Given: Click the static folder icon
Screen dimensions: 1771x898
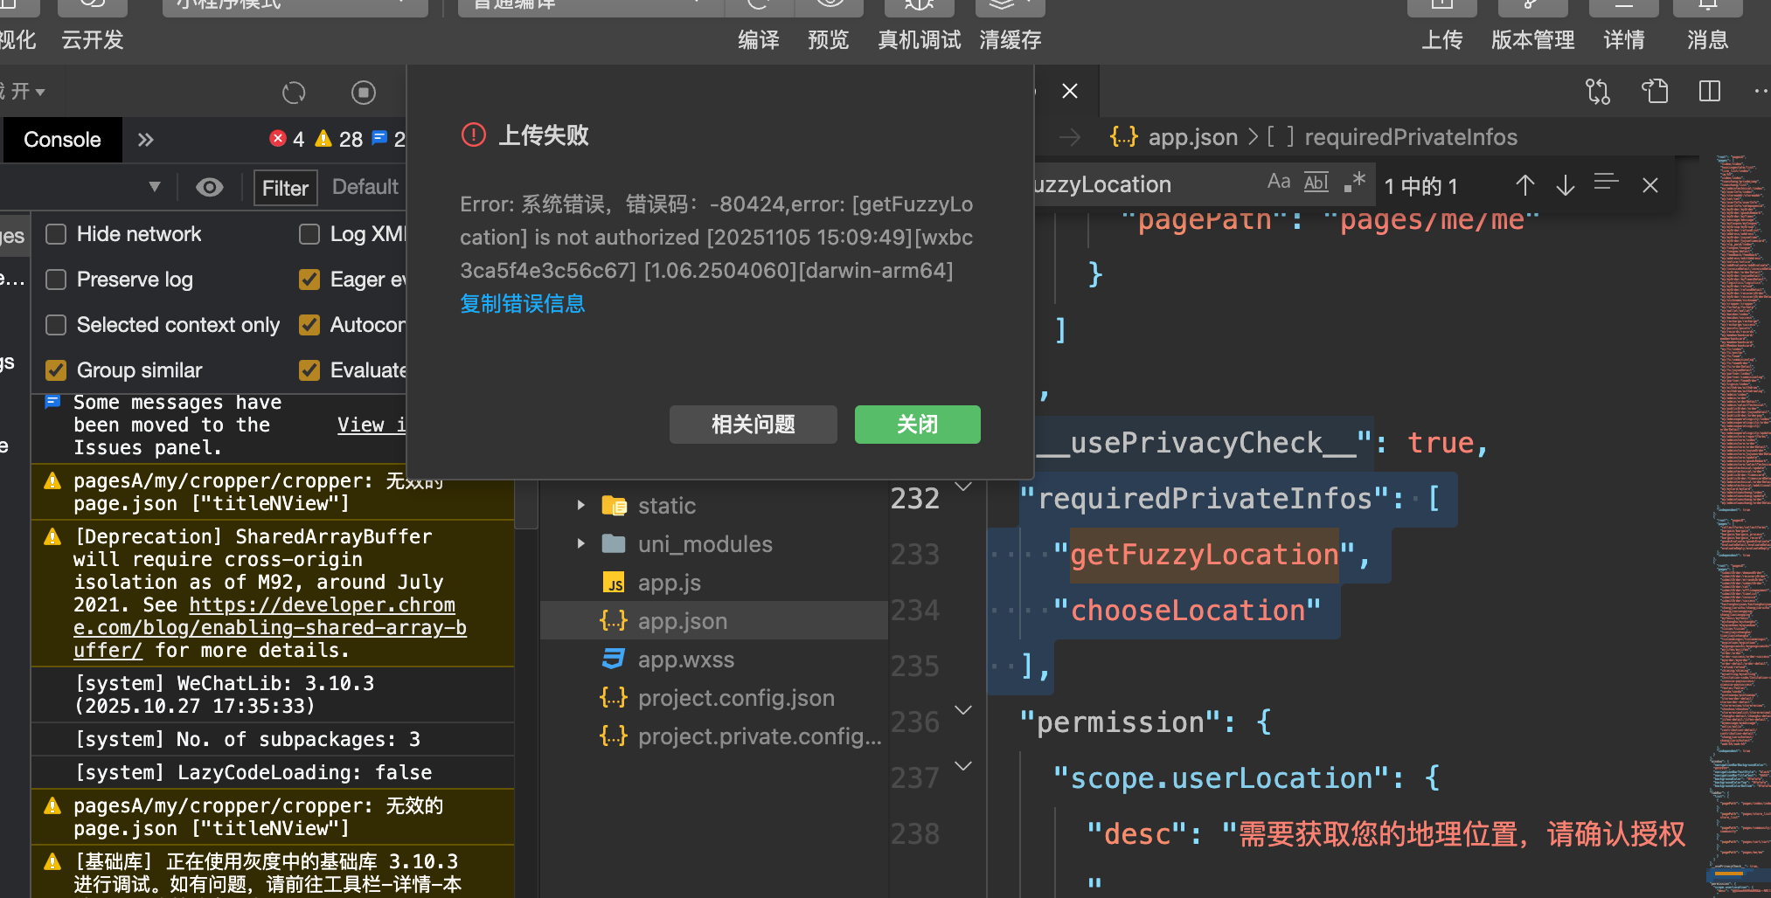Looking at the screenshot, I should 615,506.
